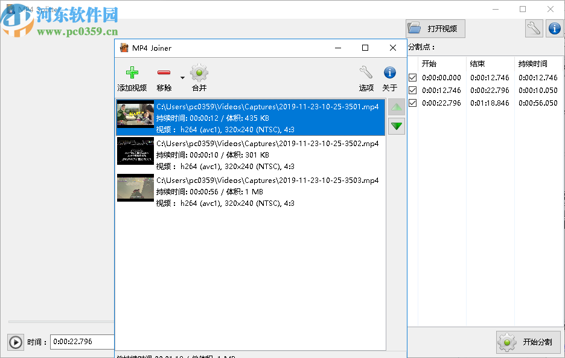Click the 添加视频 green plus icon

132,72
